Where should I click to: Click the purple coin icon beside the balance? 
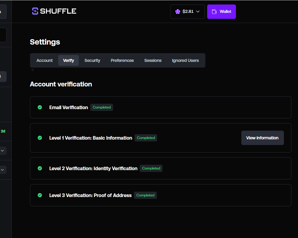(177, 12)
